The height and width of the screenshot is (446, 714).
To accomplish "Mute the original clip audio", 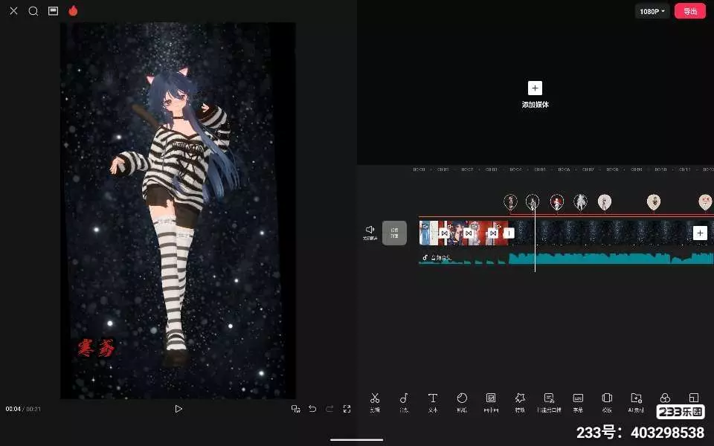I will (370, 232).
